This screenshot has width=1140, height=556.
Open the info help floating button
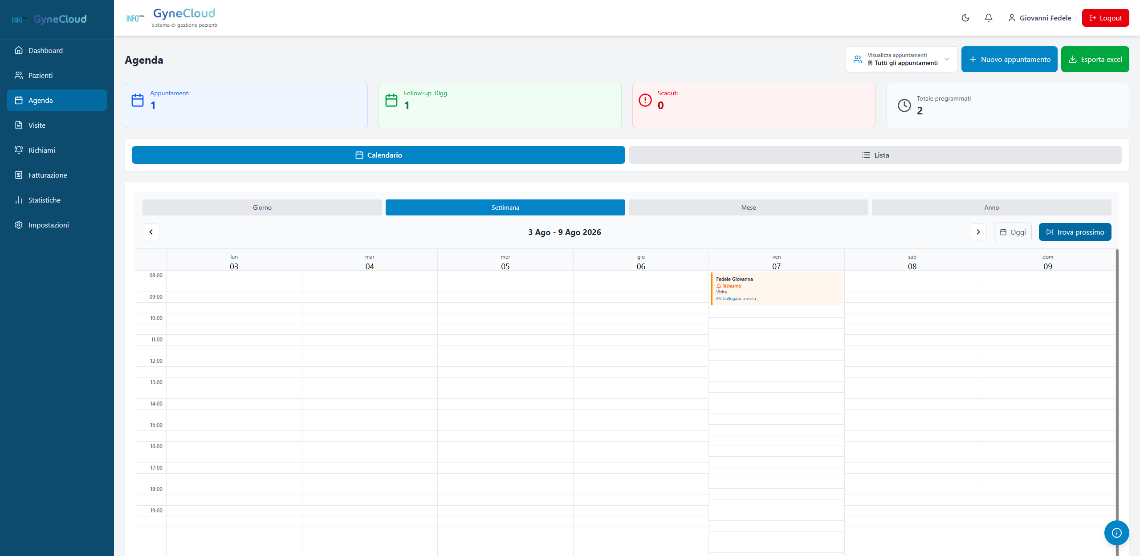coord(1116,532)
